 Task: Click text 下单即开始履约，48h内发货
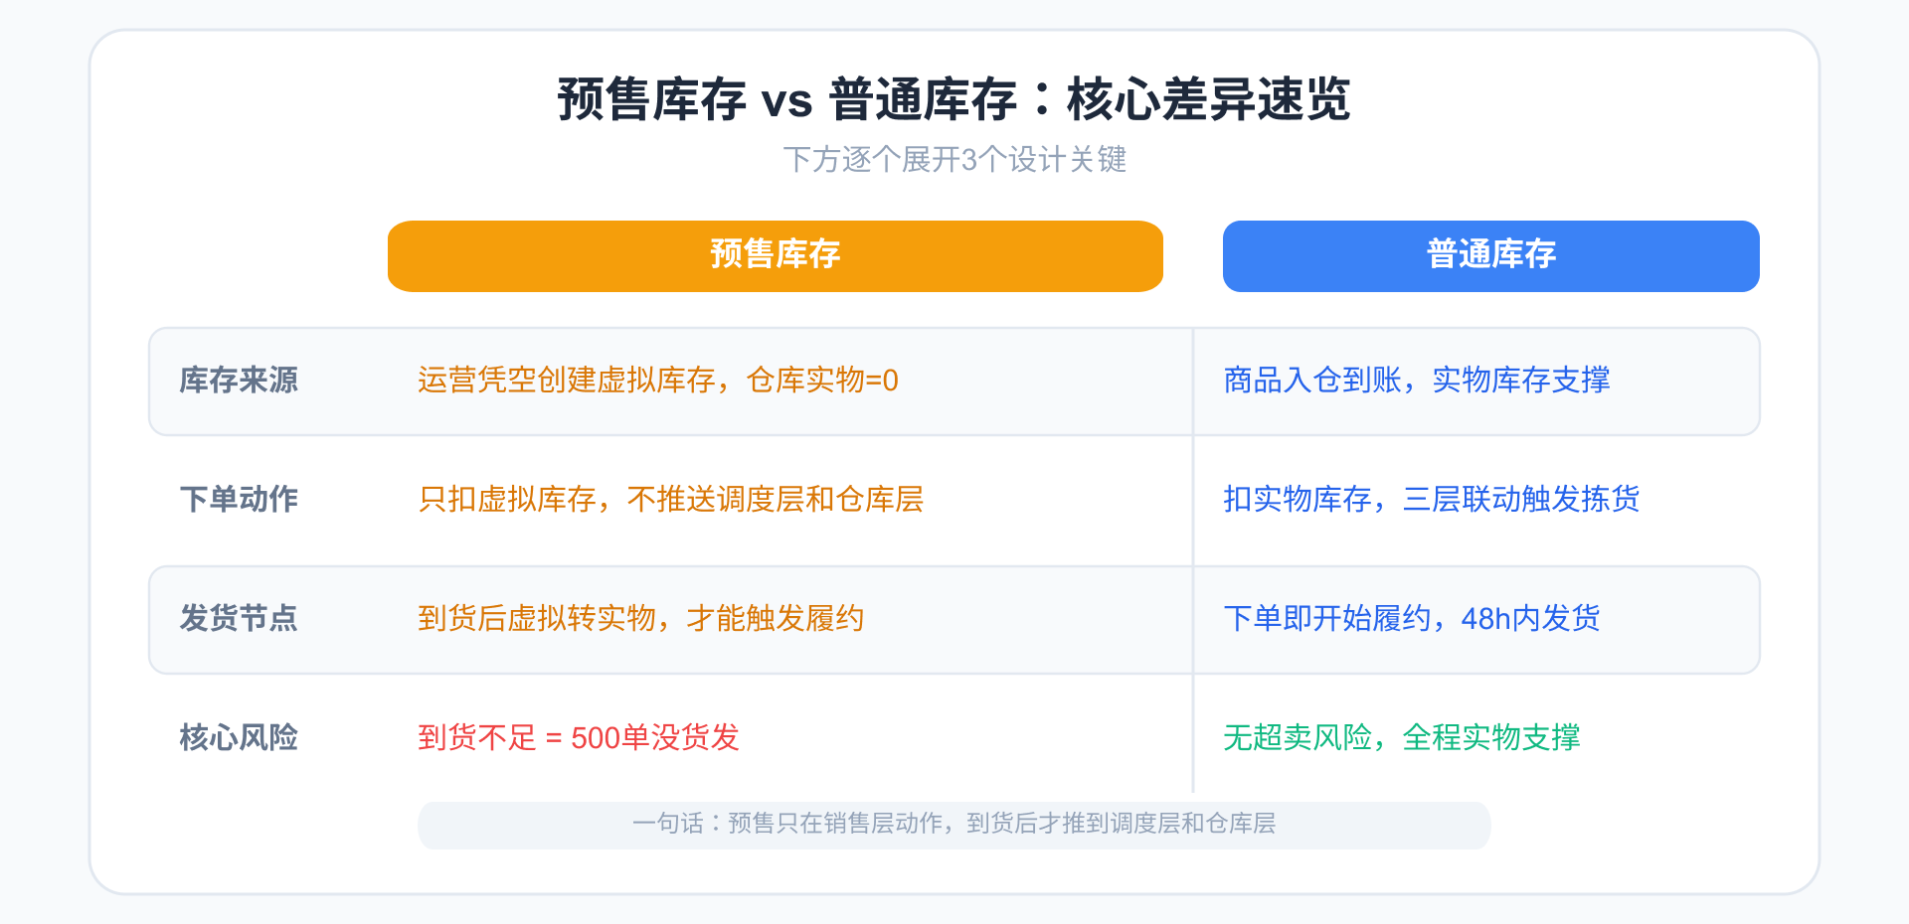click(1411, 618)
